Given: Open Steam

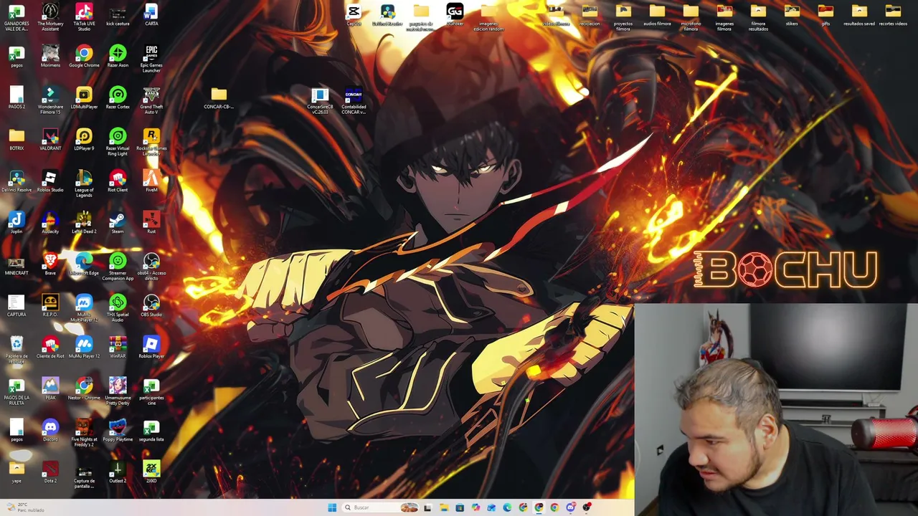Looking at the screenshot, I should point(118,223).
